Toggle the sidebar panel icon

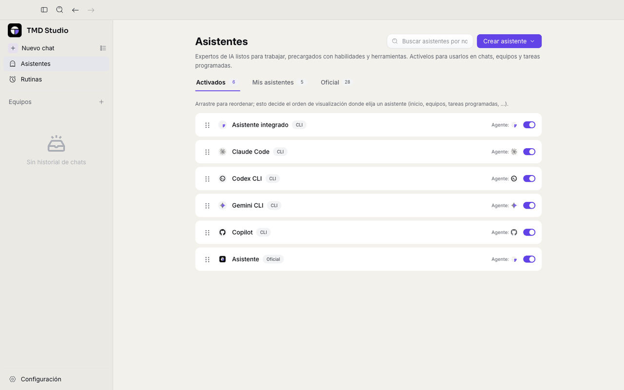(44, 10)
